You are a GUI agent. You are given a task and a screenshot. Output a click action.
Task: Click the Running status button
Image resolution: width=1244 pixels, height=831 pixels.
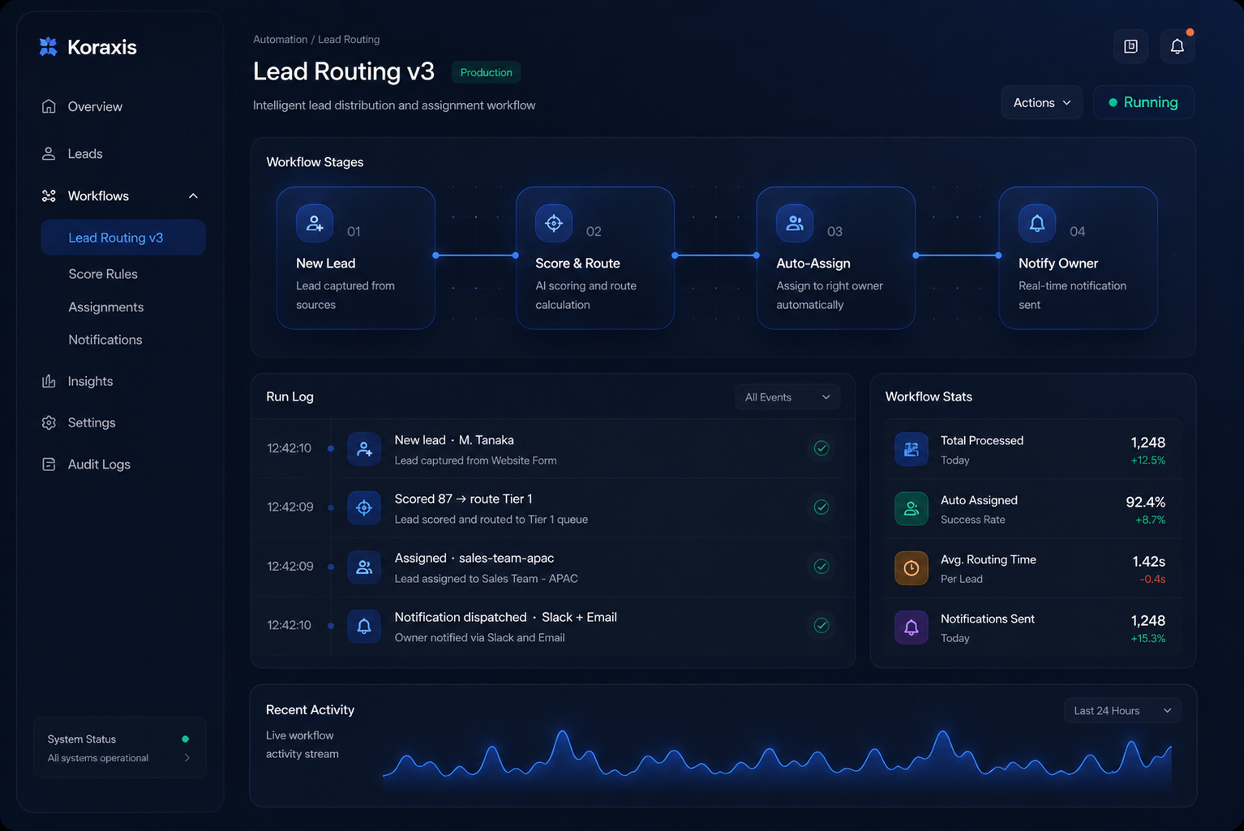tap(1143, 103)
